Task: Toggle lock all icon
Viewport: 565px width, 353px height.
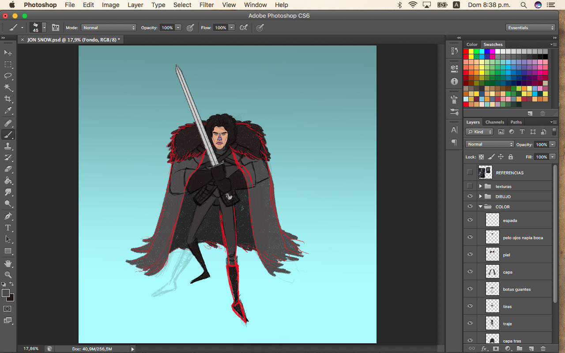Action: [x=511, y=157]
